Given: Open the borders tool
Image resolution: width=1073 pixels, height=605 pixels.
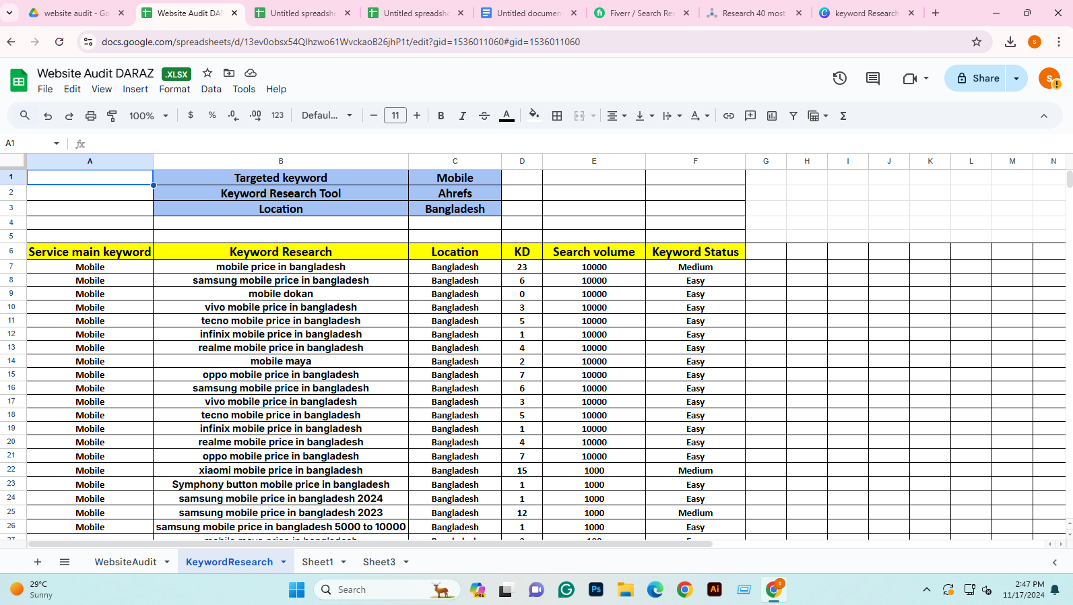Looking at the screenshot, I should pyautogui.click(x=556, y=116).
